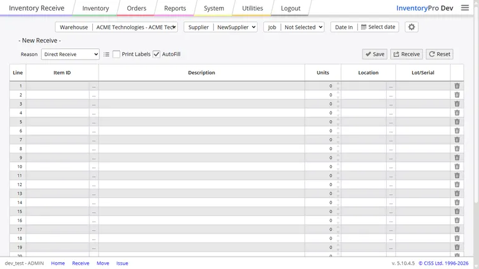Screen dimensions: 479x269
Task: Pick Date In via Select date
Action: [x=378, y=27]
